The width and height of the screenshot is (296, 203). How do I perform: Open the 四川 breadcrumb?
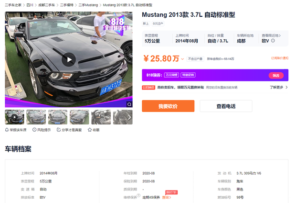pyautogui.click(x=30, y=5)
